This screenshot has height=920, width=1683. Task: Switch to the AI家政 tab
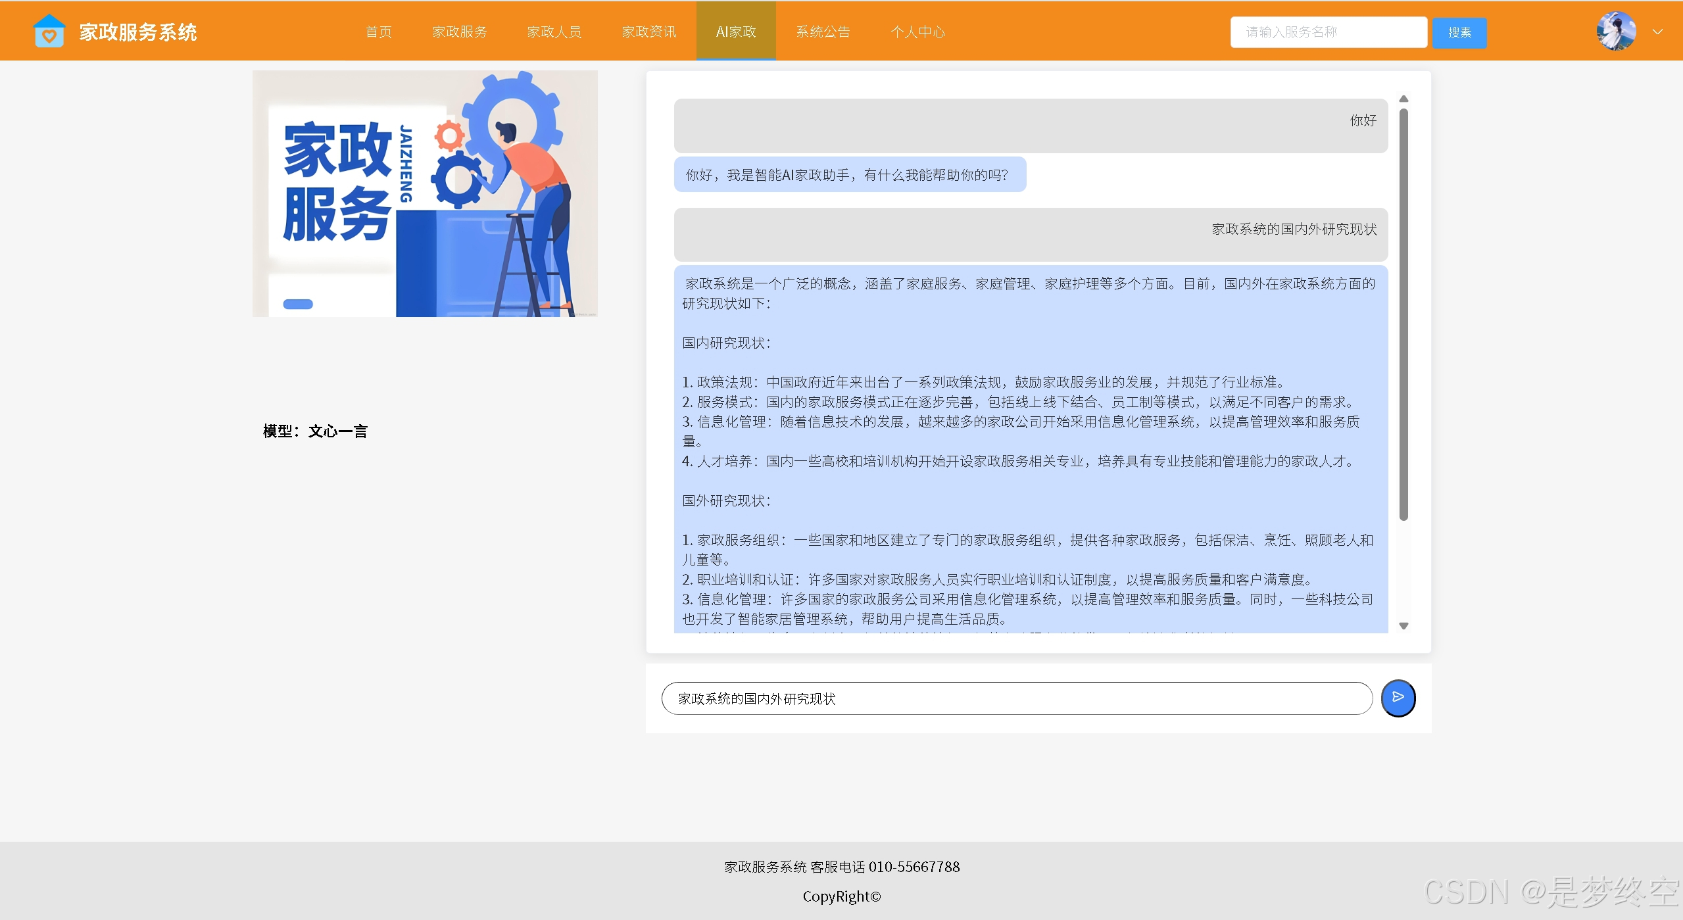point(736,32)
